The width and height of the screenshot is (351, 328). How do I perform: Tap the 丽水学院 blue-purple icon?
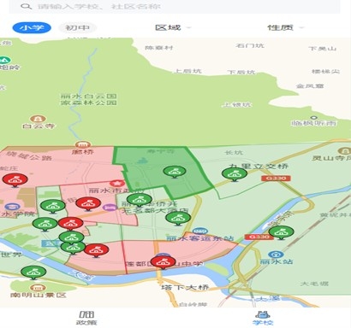tap(12, 207)
